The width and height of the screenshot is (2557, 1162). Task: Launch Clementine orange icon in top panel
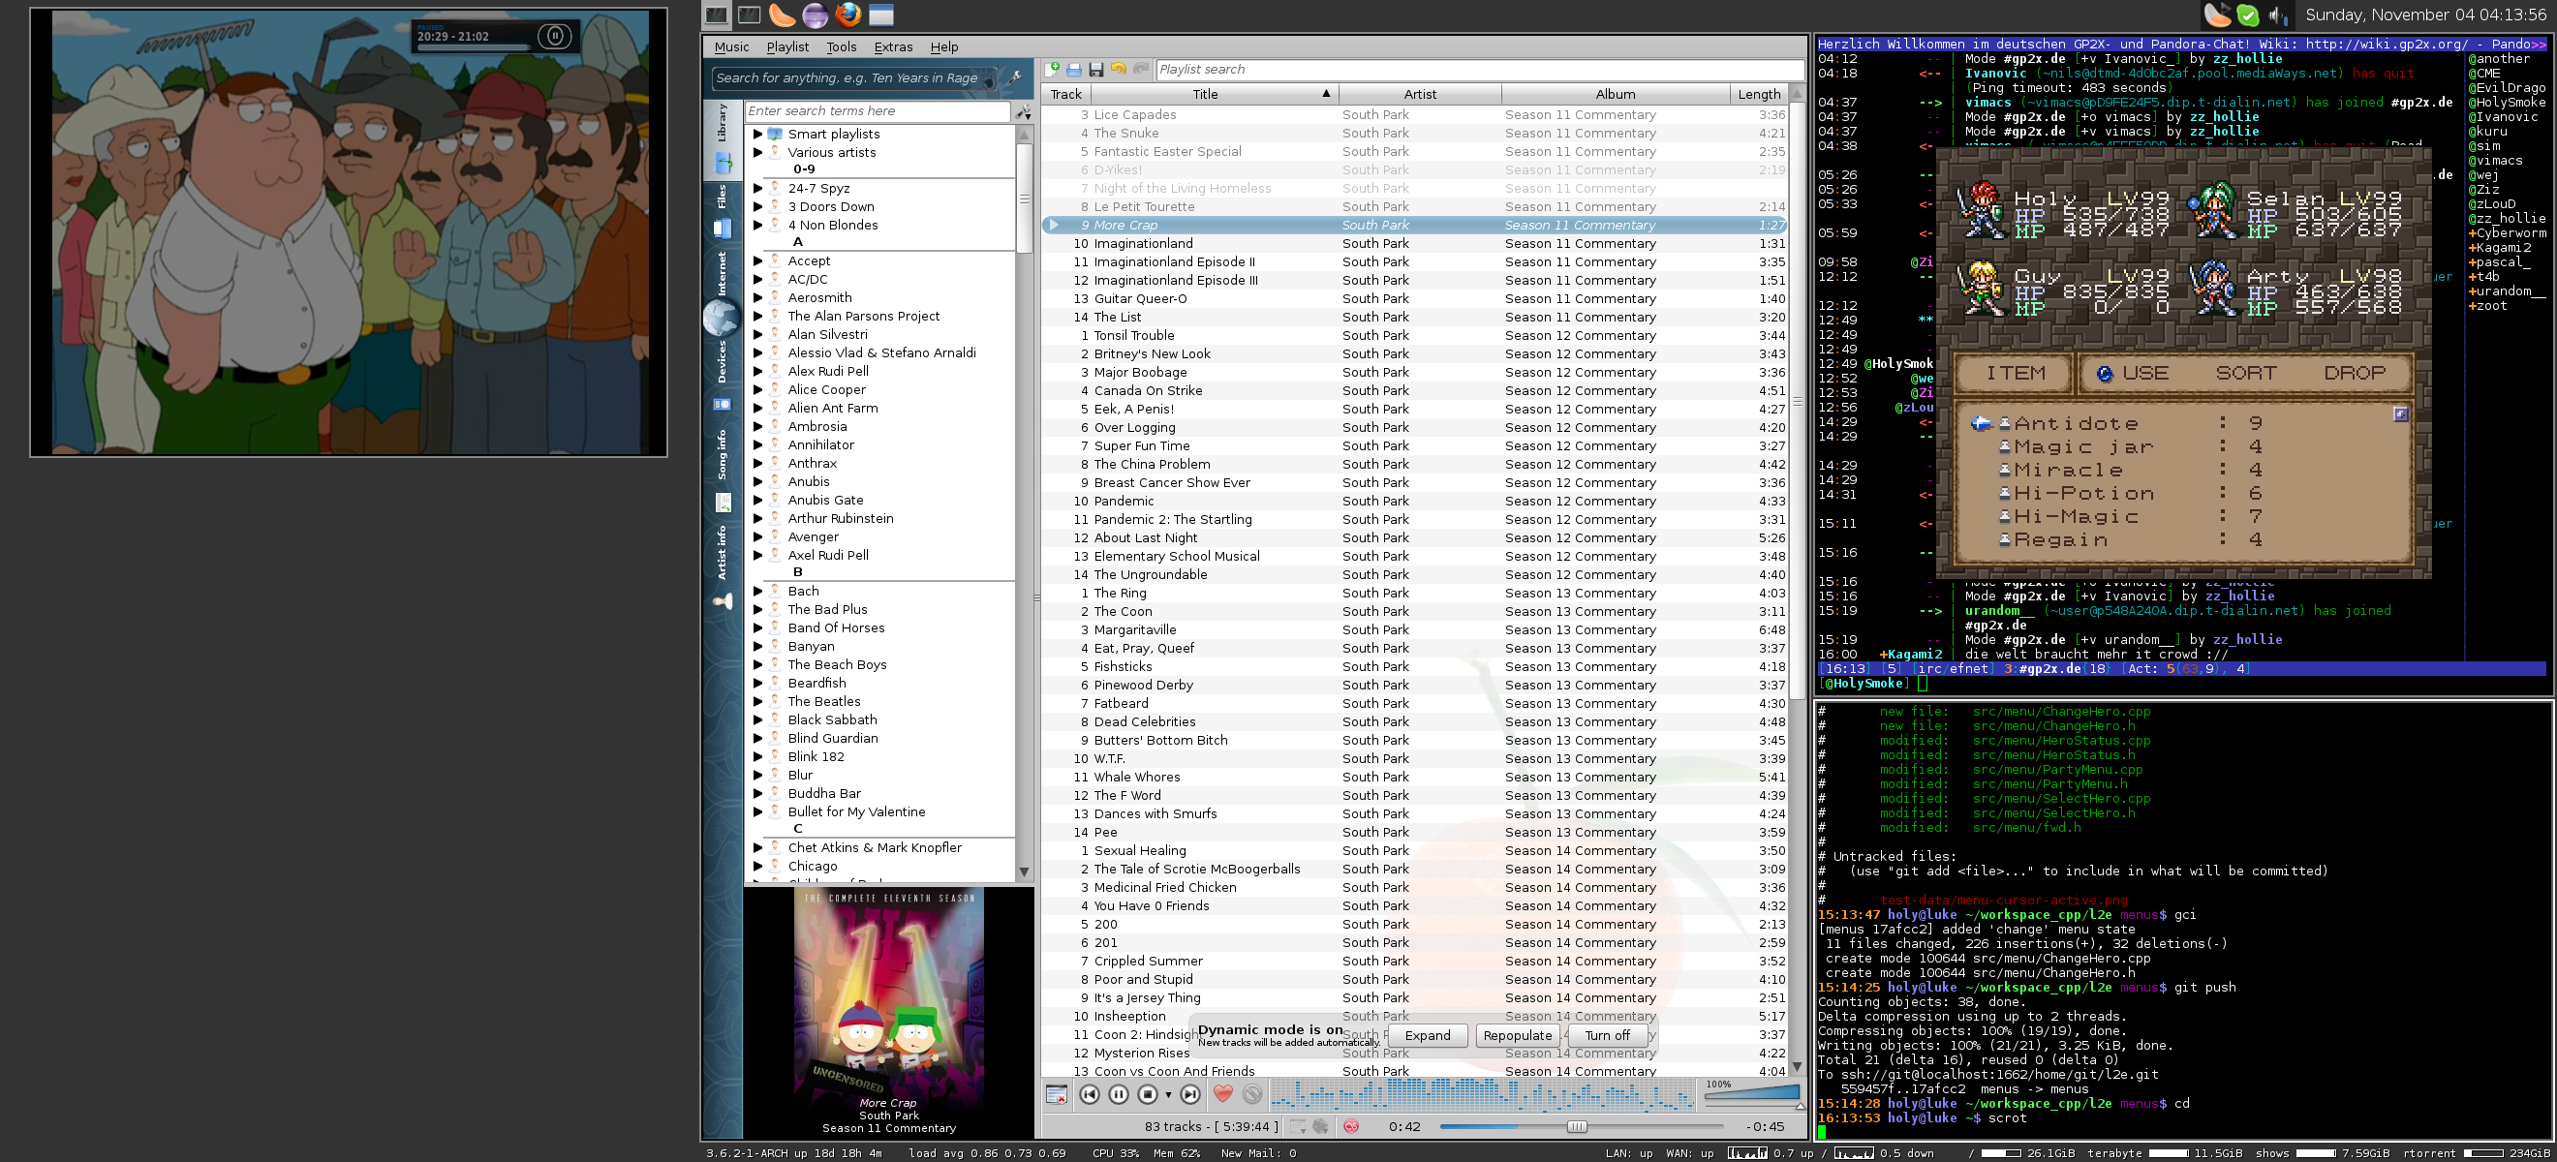coord(783,14)
